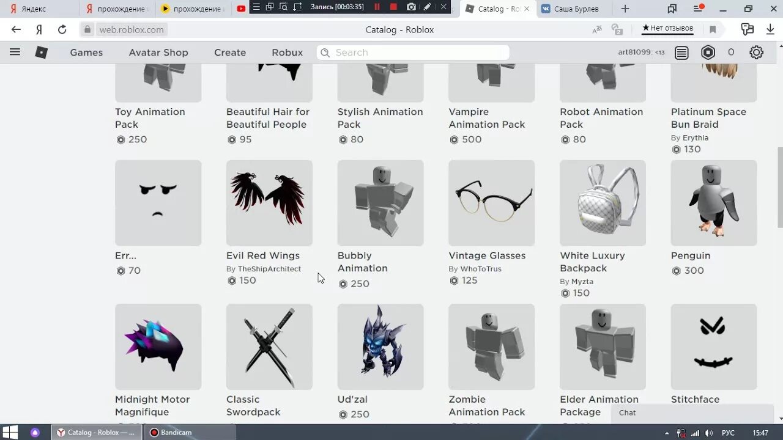Image resolution: width=783 pixels, height=440 pixels.
Task: Open the Avatar Shop menu item
Action: (158, 53)
